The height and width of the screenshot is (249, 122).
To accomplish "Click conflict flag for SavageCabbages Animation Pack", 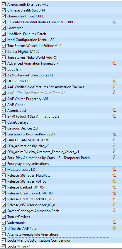I will (114, 211).
